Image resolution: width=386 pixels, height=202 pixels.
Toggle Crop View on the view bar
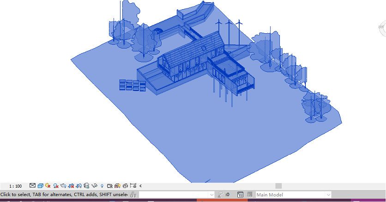[x=71, y=186]
